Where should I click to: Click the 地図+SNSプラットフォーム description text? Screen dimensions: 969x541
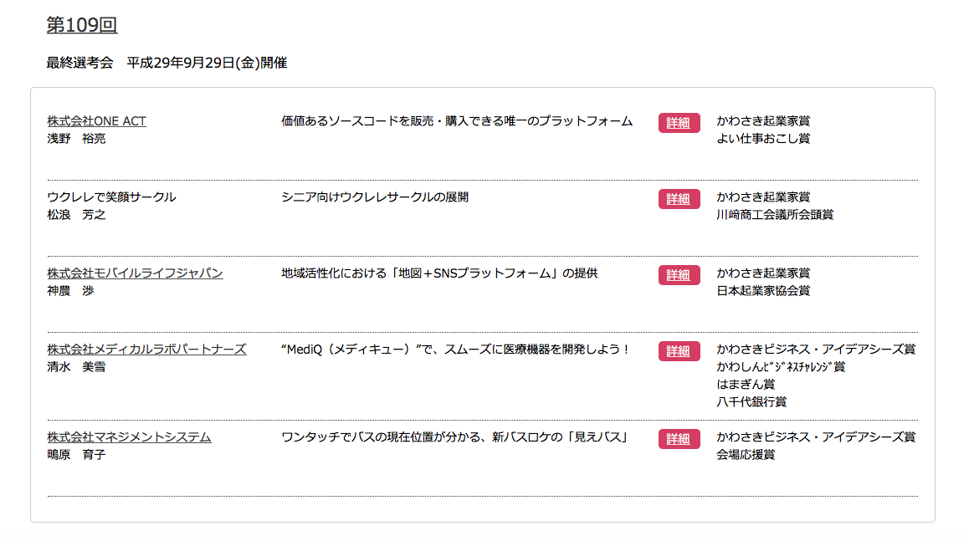tap(439, 273)
